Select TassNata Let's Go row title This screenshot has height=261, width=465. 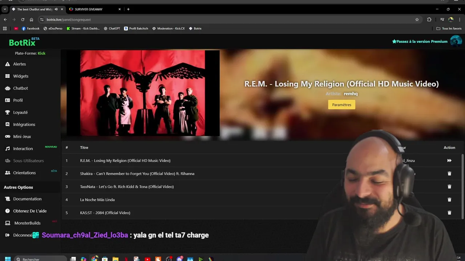coord(127,187)
